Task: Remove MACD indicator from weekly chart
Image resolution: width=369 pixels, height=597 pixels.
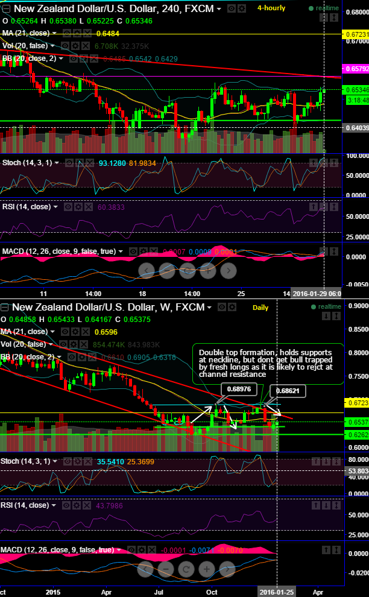Action: click(x=152, y=550)
